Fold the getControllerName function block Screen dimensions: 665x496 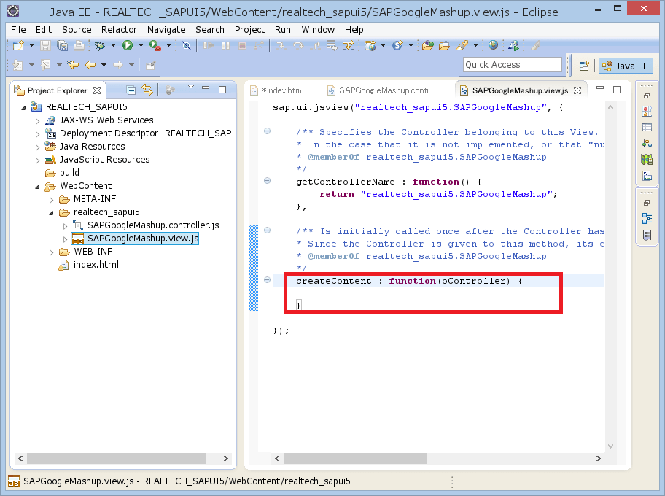267,181
